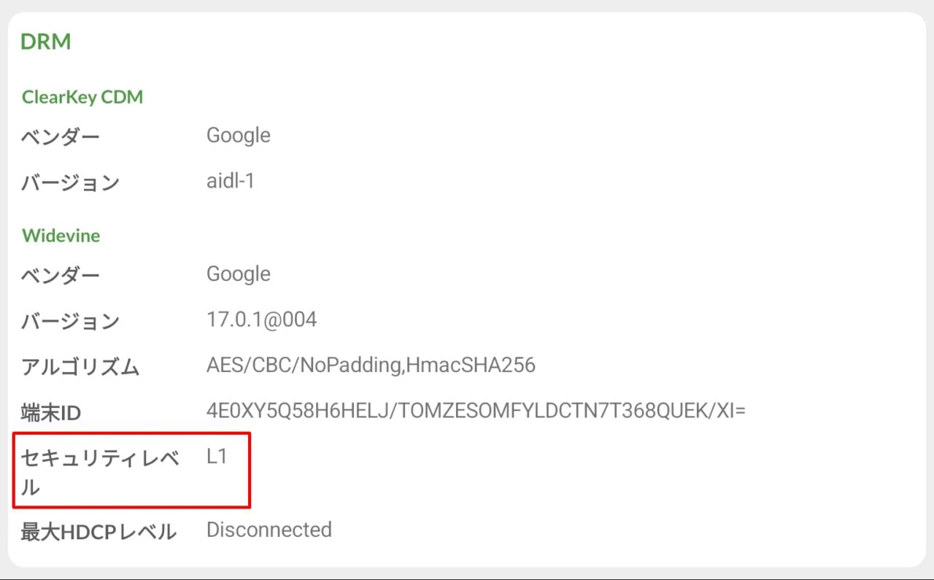Select the 最大HDCPレベル label

pos(99,532)
